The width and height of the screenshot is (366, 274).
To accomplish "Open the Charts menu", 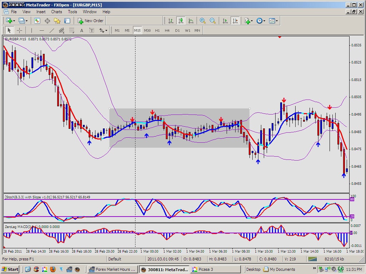I will pos(56,12).
